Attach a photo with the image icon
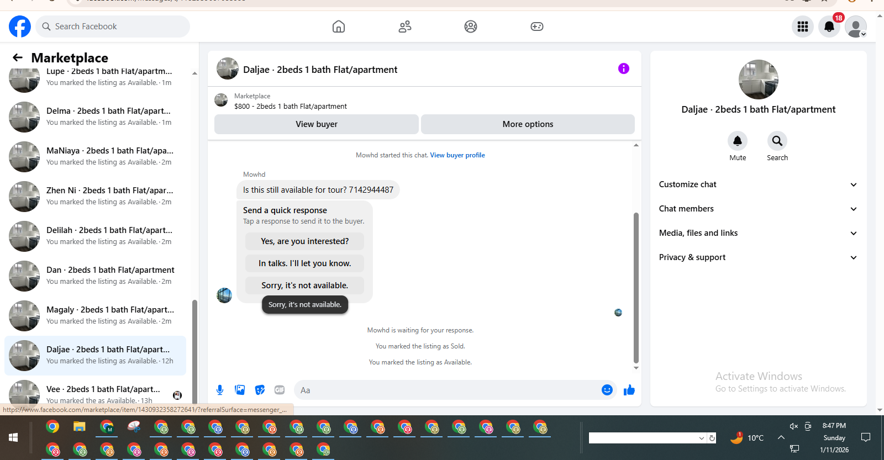 (240, 390)
